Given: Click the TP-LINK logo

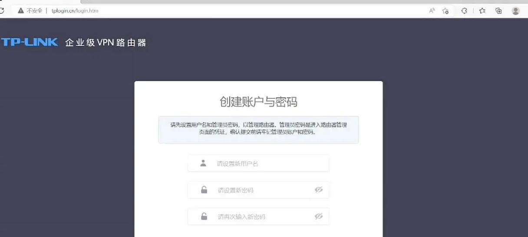Looking at the screenshot, I should coord(29,42).
